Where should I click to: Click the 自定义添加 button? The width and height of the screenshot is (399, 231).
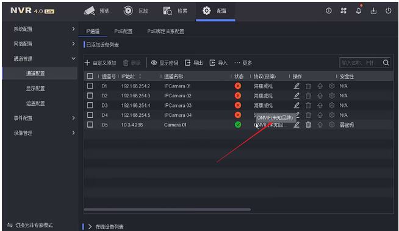(100, 63)
